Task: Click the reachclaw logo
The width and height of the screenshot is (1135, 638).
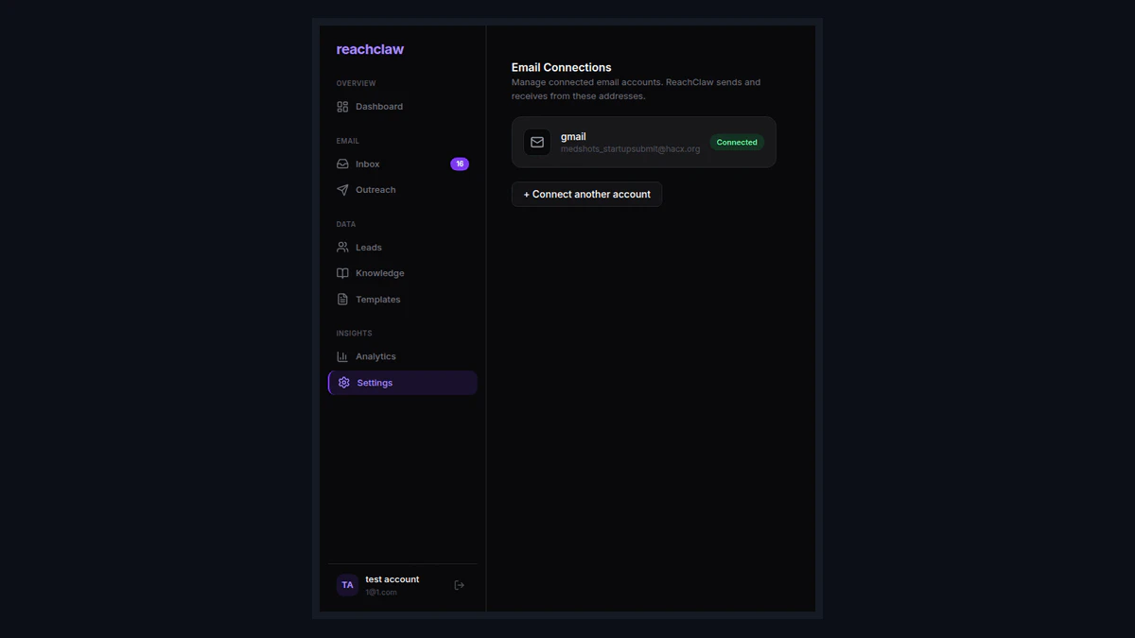Action: 370,48
